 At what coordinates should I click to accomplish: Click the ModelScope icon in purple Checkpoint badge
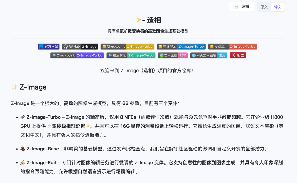click(54, 55)
